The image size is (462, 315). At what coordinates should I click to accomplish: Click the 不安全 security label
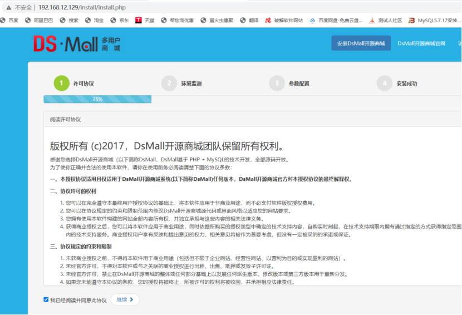point(23,8)
